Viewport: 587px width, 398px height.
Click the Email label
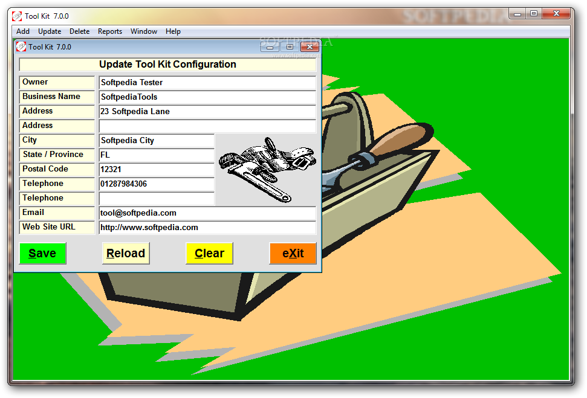coord(57,213)
